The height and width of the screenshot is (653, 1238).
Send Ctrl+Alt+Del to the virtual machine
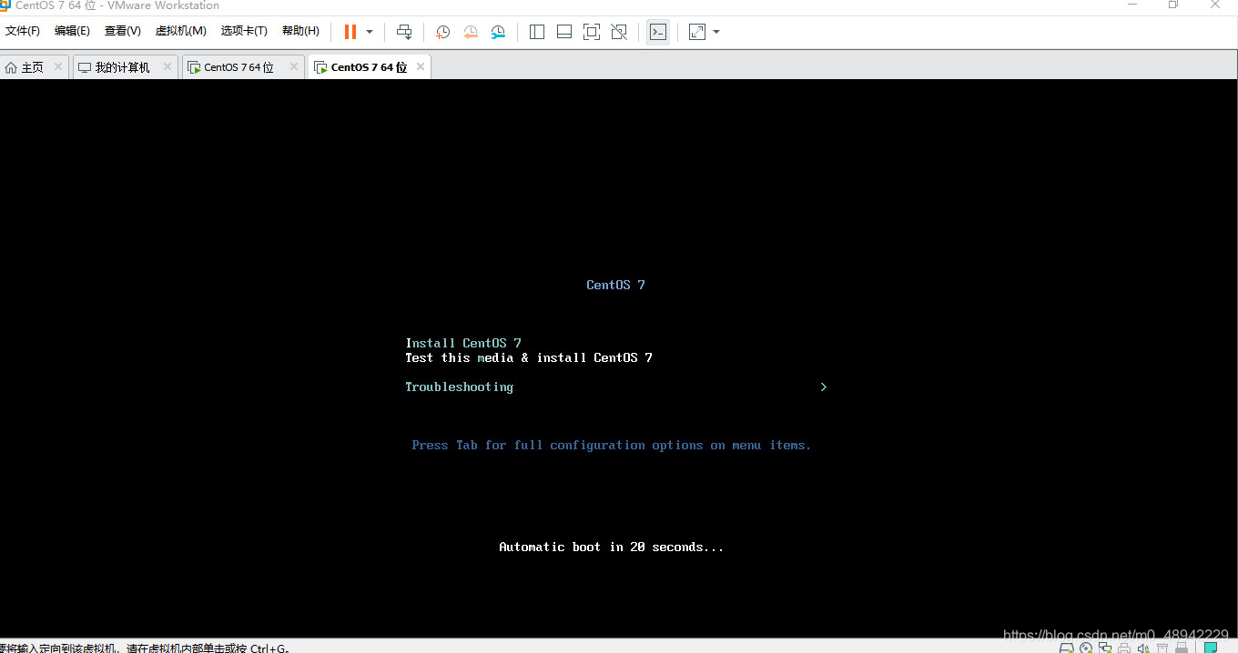click(x=404, y=32)
